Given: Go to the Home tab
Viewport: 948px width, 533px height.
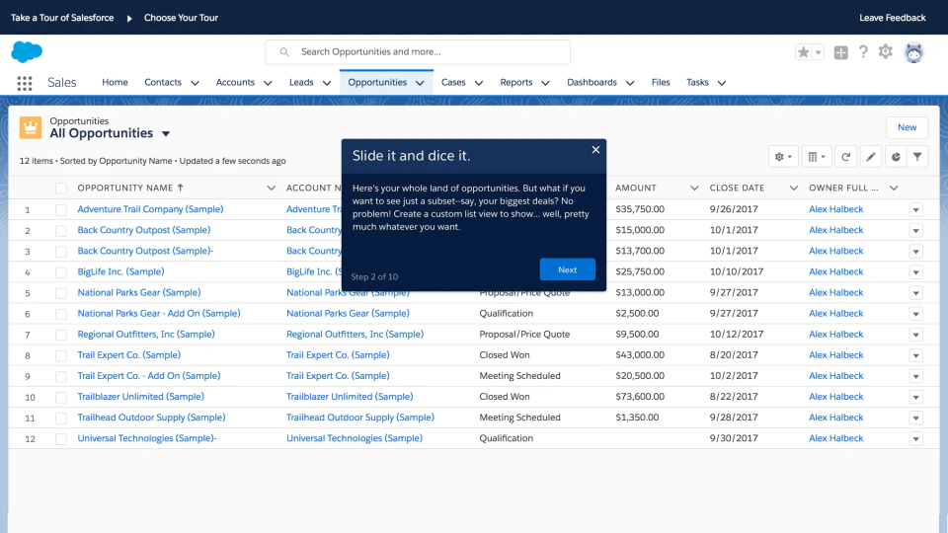Looking at the screenshot, I should coord(115,82).
